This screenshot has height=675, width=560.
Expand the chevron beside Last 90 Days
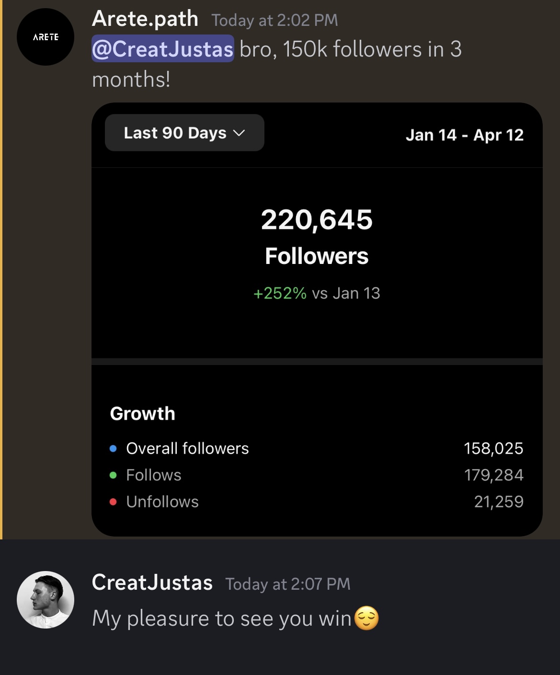(x=239, y=133)
